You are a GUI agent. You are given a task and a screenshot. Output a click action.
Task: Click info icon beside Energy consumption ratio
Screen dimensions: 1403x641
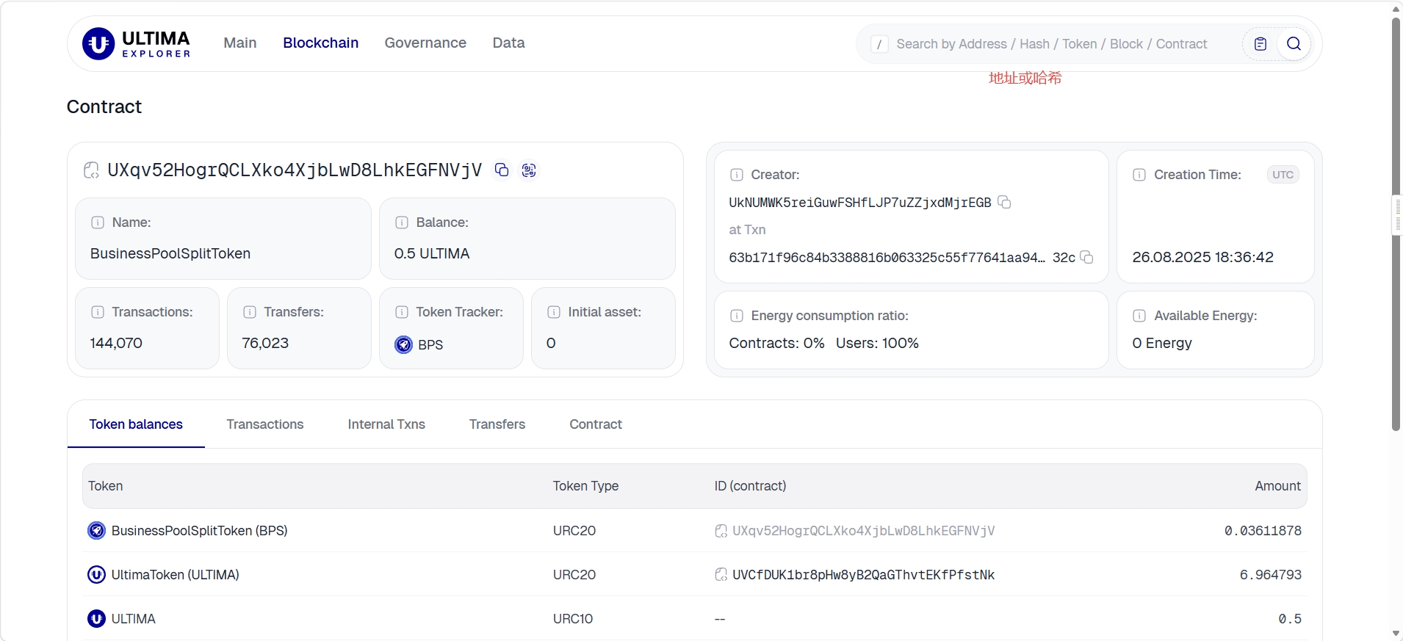[x=737, y=316]
